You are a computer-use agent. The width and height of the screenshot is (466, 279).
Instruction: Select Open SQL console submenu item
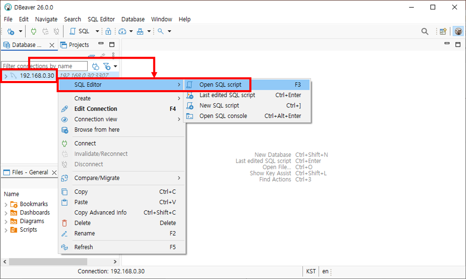(247, 116)
